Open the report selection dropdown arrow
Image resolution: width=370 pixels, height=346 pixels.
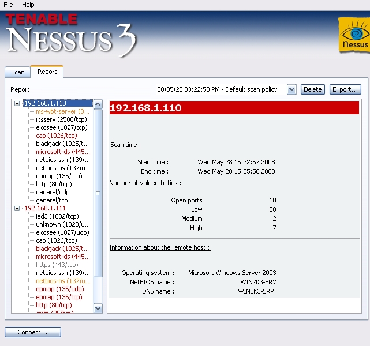pos(291,89)
